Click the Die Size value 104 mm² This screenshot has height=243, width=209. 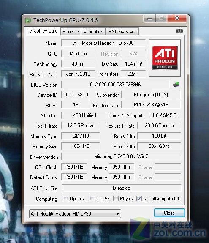point(133,64)
